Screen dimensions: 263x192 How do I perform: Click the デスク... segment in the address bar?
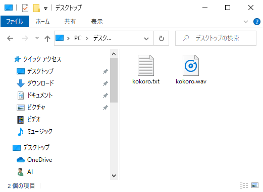102,38
